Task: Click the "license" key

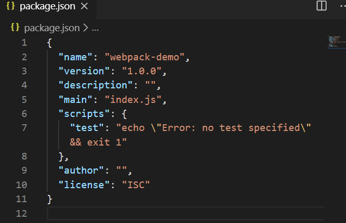Action: pyautogui.click(x=84, y=185)
